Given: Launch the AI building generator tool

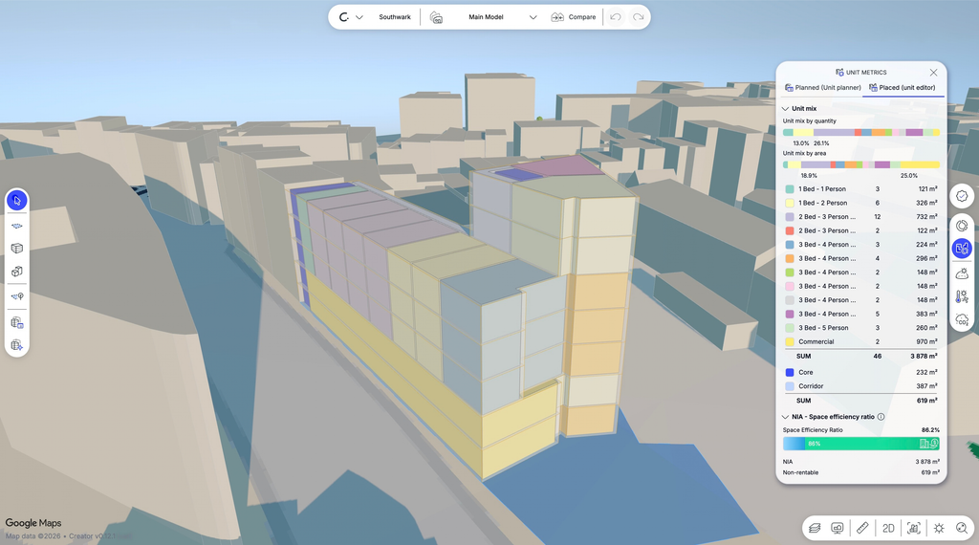Looking at the screenshot, I should 17,345.
